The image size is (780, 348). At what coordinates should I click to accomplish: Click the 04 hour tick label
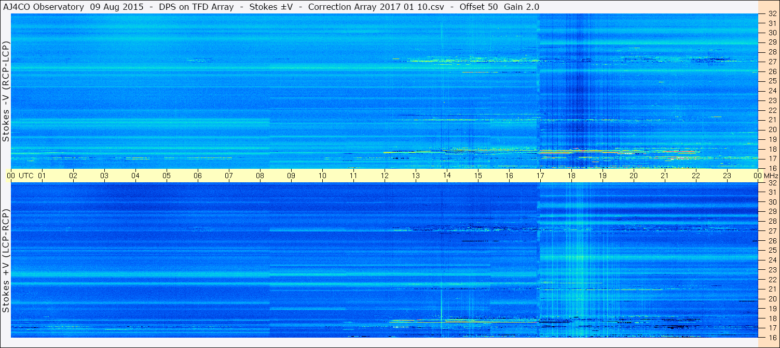[x=135, y=176]
